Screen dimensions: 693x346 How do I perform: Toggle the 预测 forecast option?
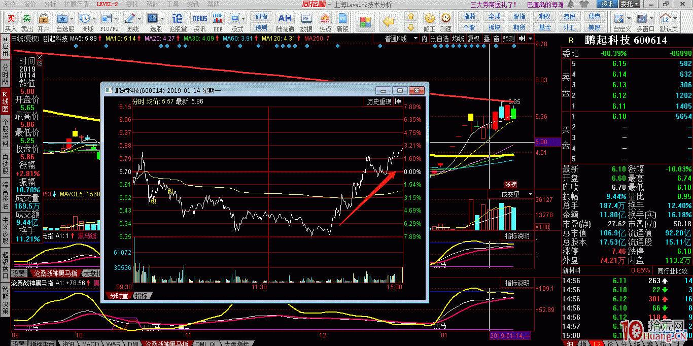[x=508, y=39]
